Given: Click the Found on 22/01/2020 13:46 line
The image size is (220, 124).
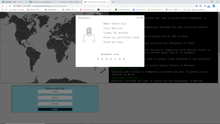Looking at the screenshot, I should [x=121, y=38].
